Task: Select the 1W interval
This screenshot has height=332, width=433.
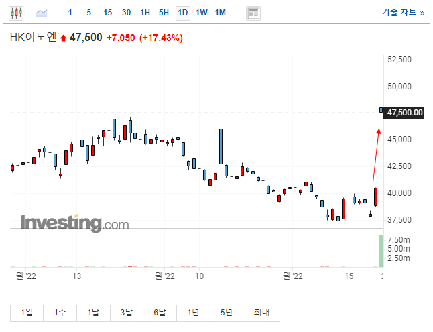Action: coord(202,13)
